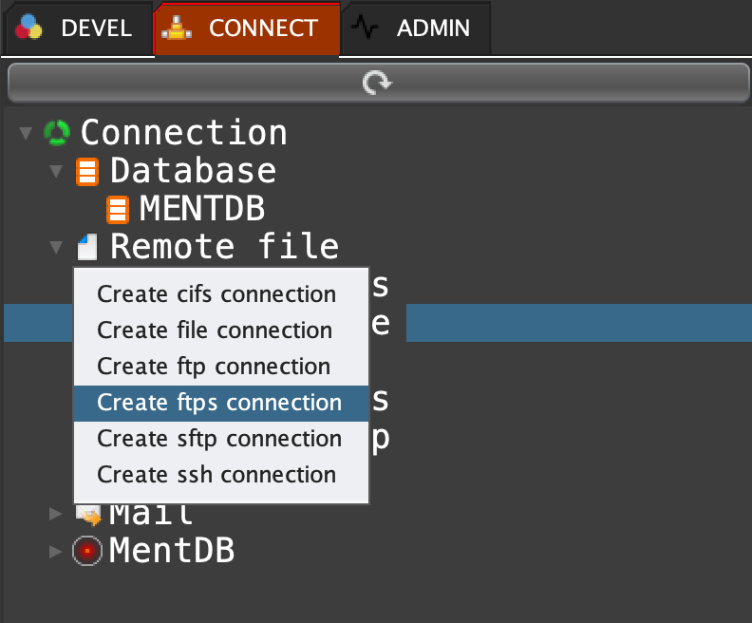The height and width of the screenshot is (623, 752).
Task: Click the orange Database folder icon
Action: tap(87, 172)
